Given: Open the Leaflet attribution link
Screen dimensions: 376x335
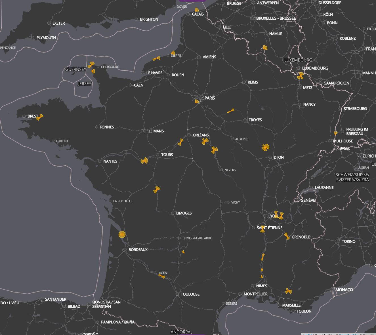Looking at the screenshot, I should click(x=308, y=334).
